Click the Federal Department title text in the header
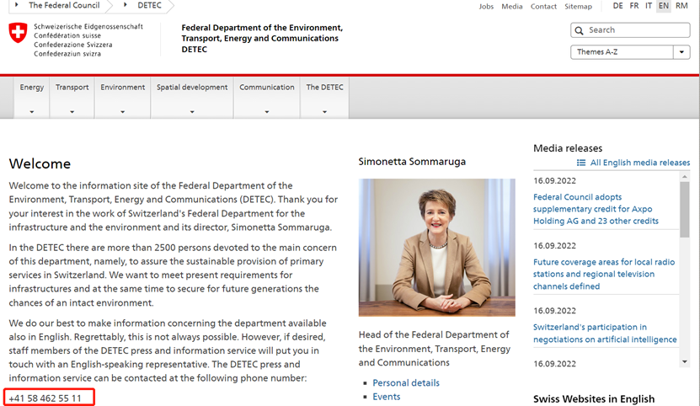 pos(262,39)
